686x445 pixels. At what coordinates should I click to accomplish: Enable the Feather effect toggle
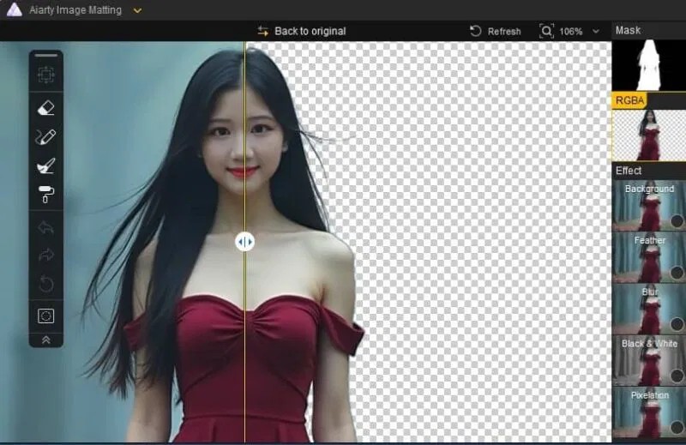[677, 273]
